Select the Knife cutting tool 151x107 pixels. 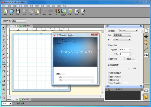[x=4, y=77]
